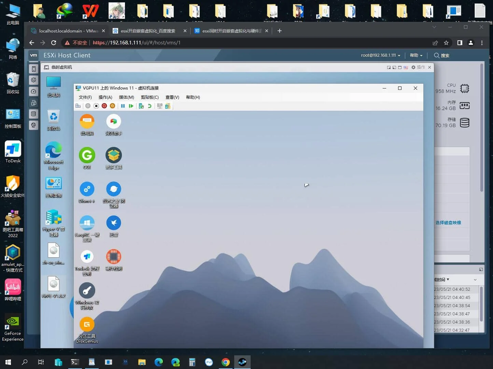
Task: Click the black square turn off VM icon
Action: (96, 106)
